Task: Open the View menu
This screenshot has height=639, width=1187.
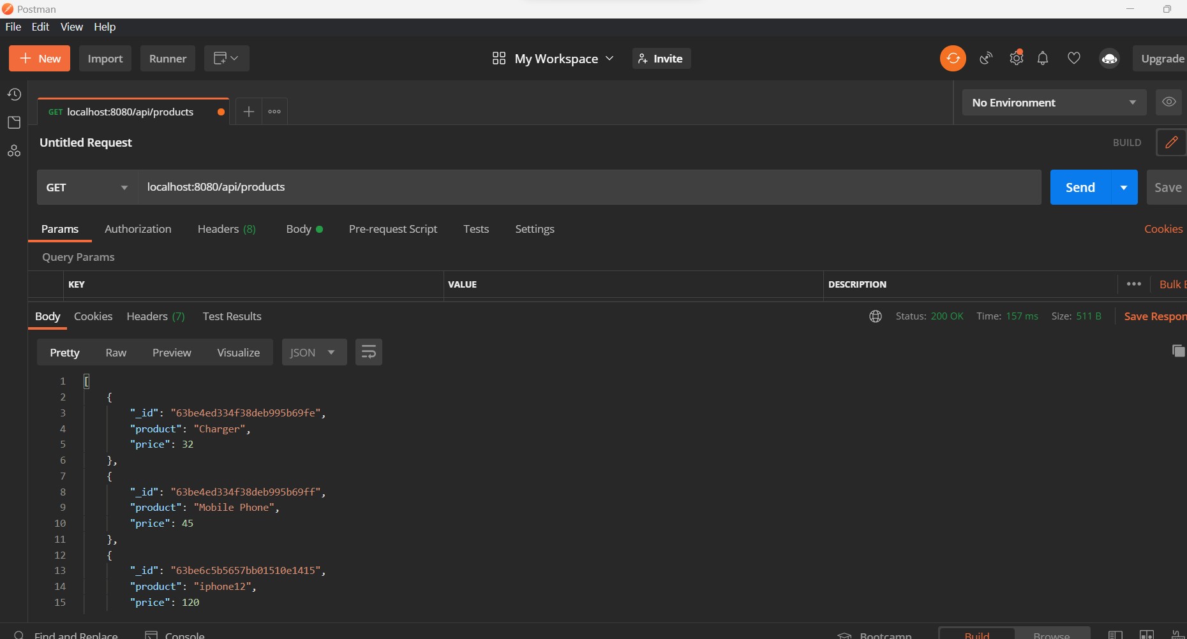Action: tap(71, 27)
